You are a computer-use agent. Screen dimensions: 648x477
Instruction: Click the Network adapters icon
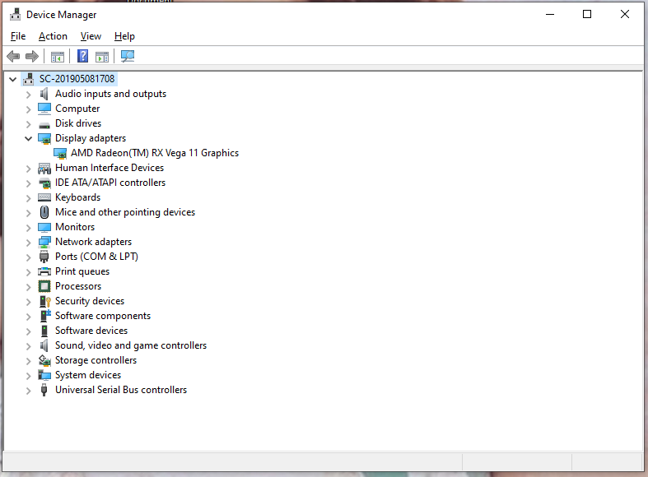(x=44, y=243)
